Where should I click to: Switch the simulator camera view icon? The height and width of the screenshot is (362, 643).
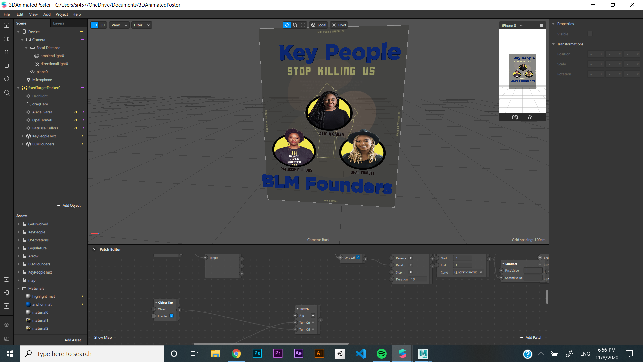tap(515, 117)
